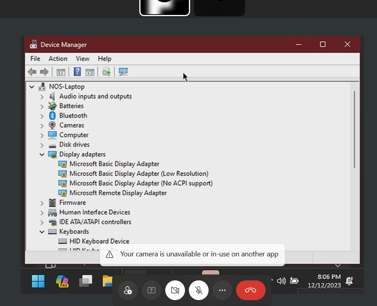Select HID Keyboard Device
The width and height of the screenshot is (377, 306).
(x=99, y=241)
